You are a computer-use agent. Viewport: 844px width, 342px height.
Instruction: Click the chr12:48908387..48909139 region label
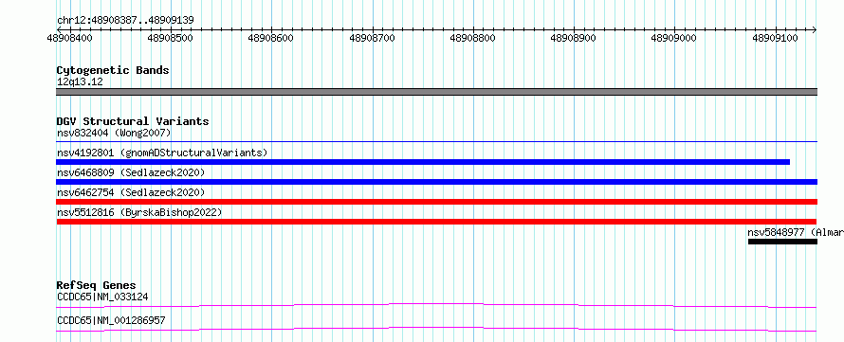pos(125,21)
